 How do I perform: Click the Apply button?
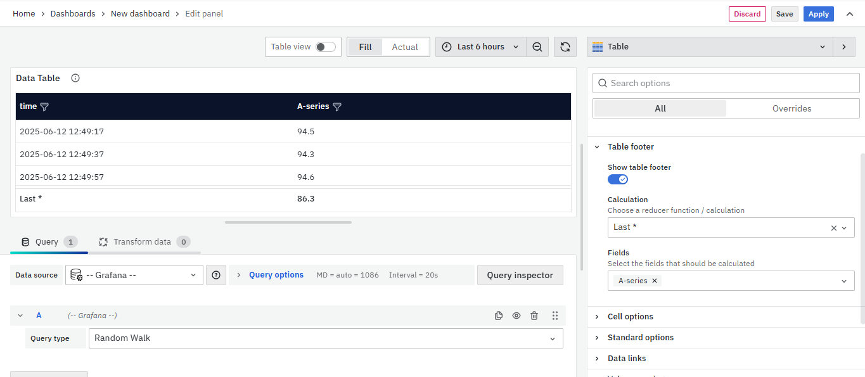(x=818, y=14)
